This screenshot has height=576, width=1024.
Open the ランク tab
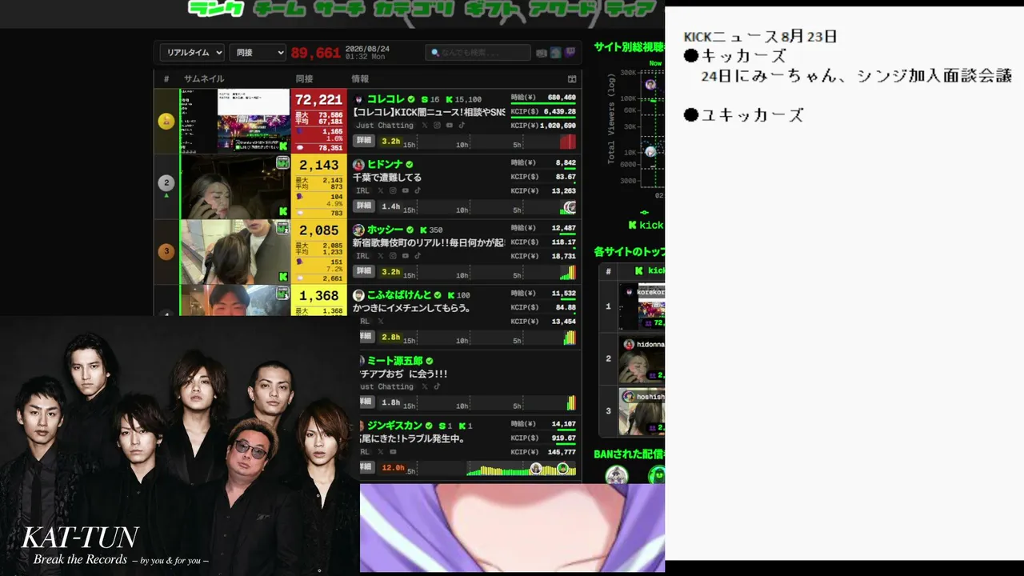216,9
